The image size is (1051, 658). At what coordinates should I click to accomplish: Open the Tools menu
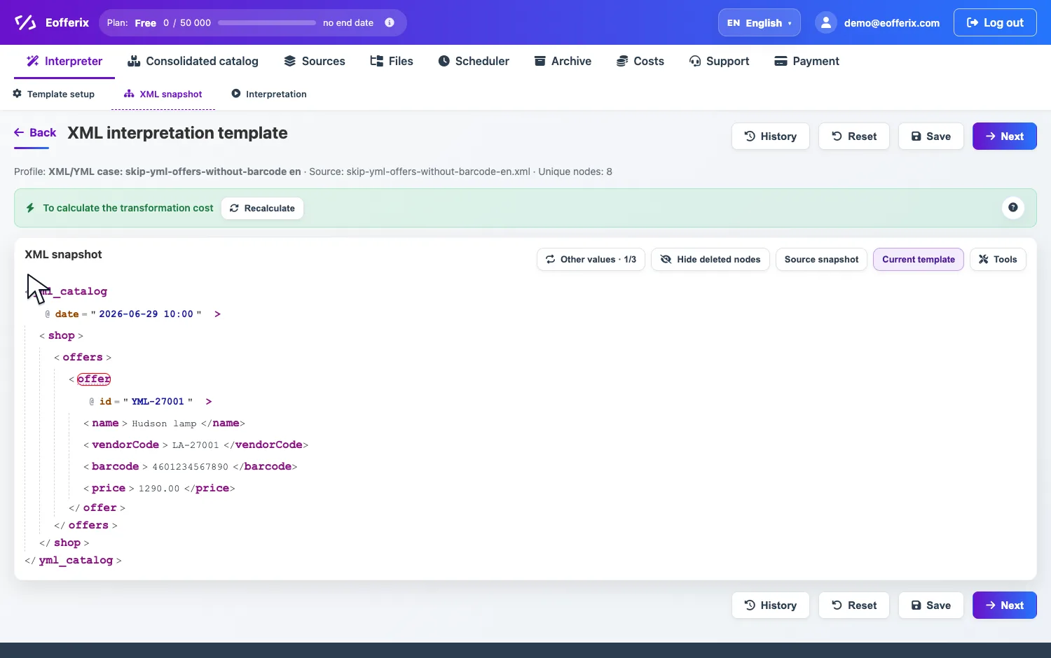998,259
